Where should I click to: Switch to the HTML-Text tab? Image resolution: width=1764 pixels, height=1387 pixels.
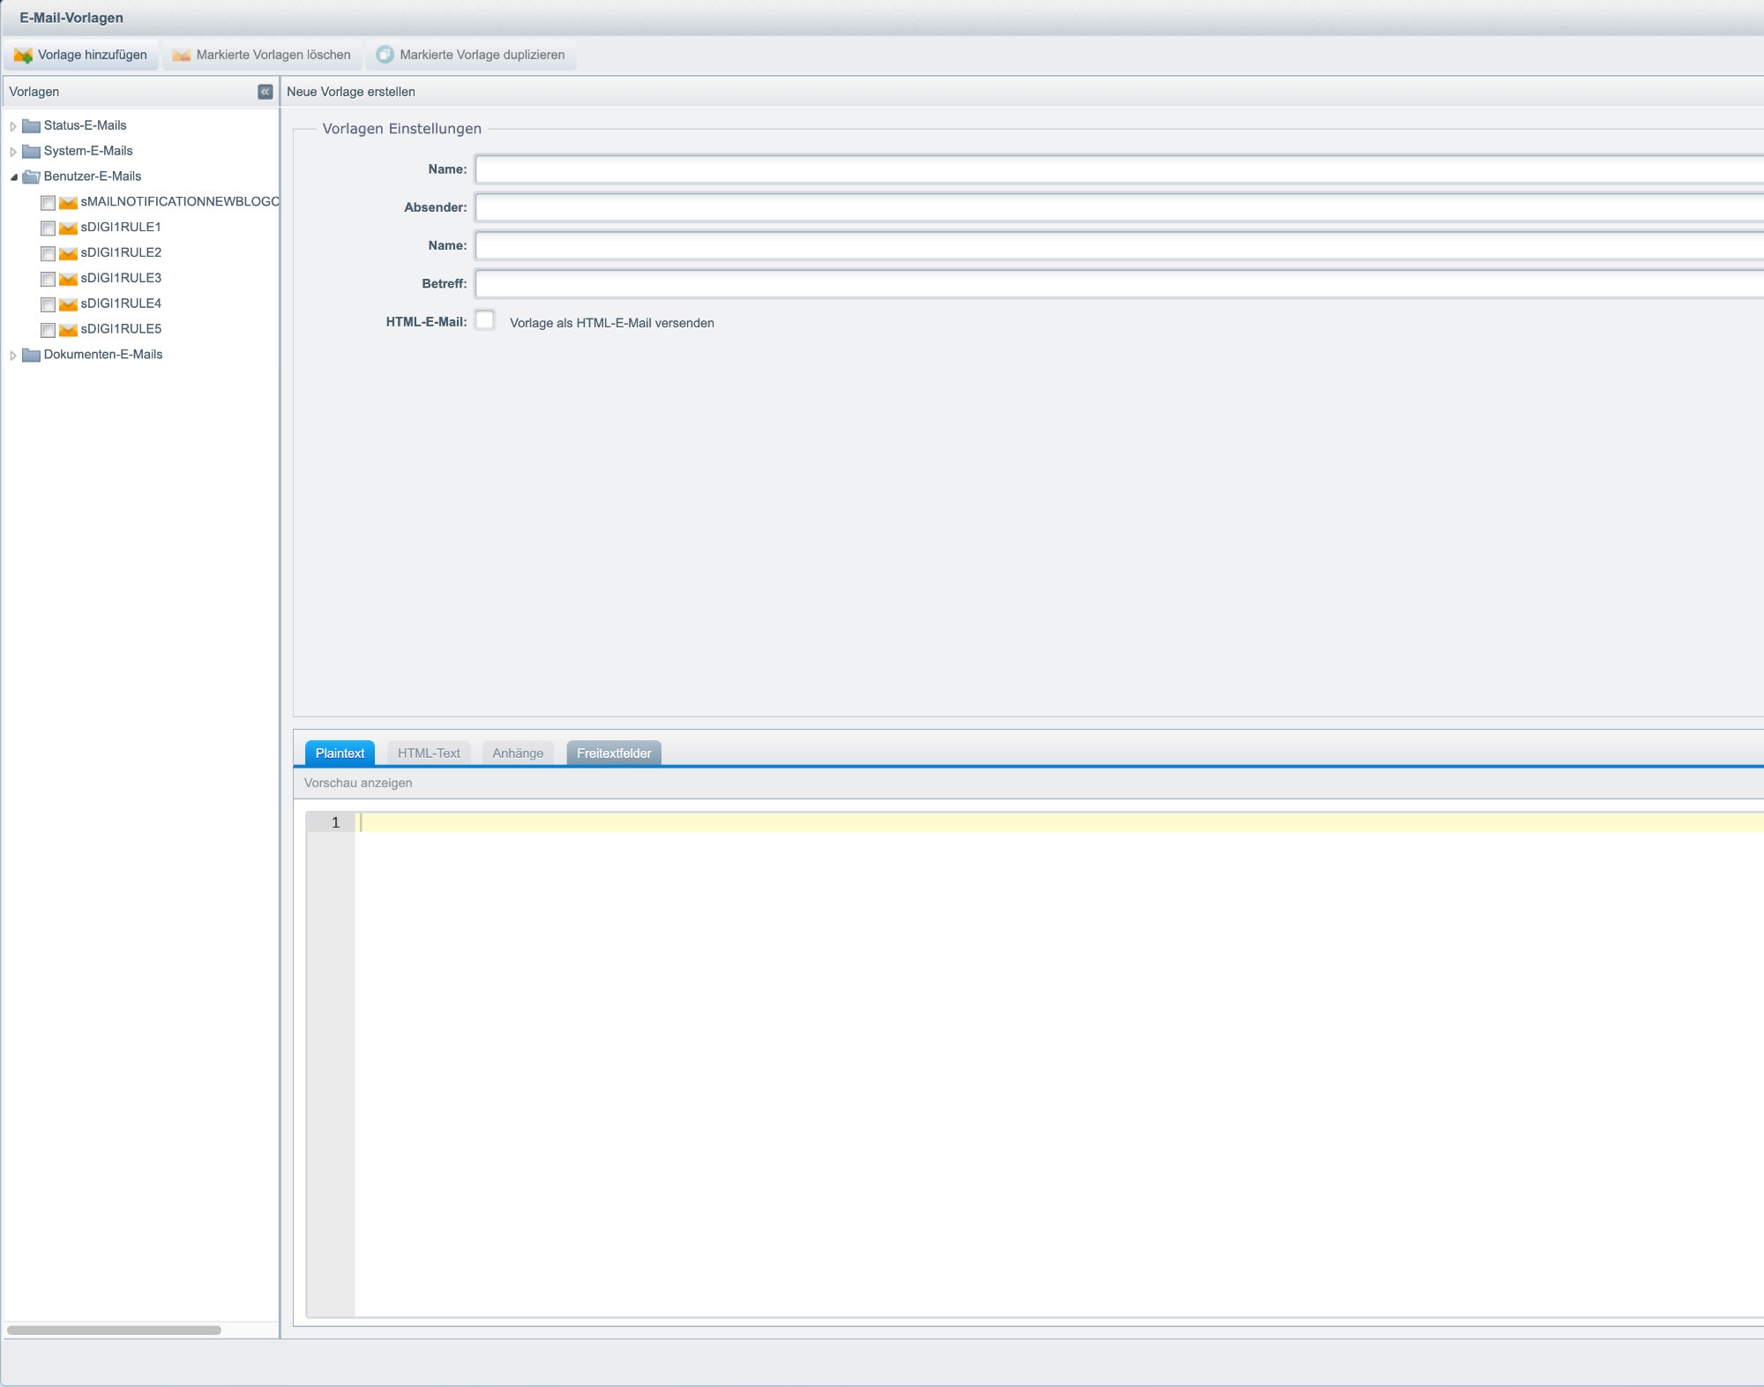[x=429, y=753]
